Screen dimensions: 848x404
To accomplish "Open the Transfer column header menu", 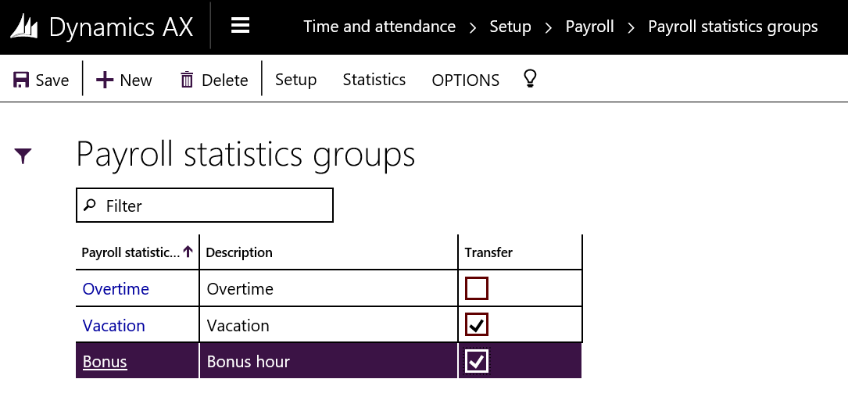I will click(488, 252).
